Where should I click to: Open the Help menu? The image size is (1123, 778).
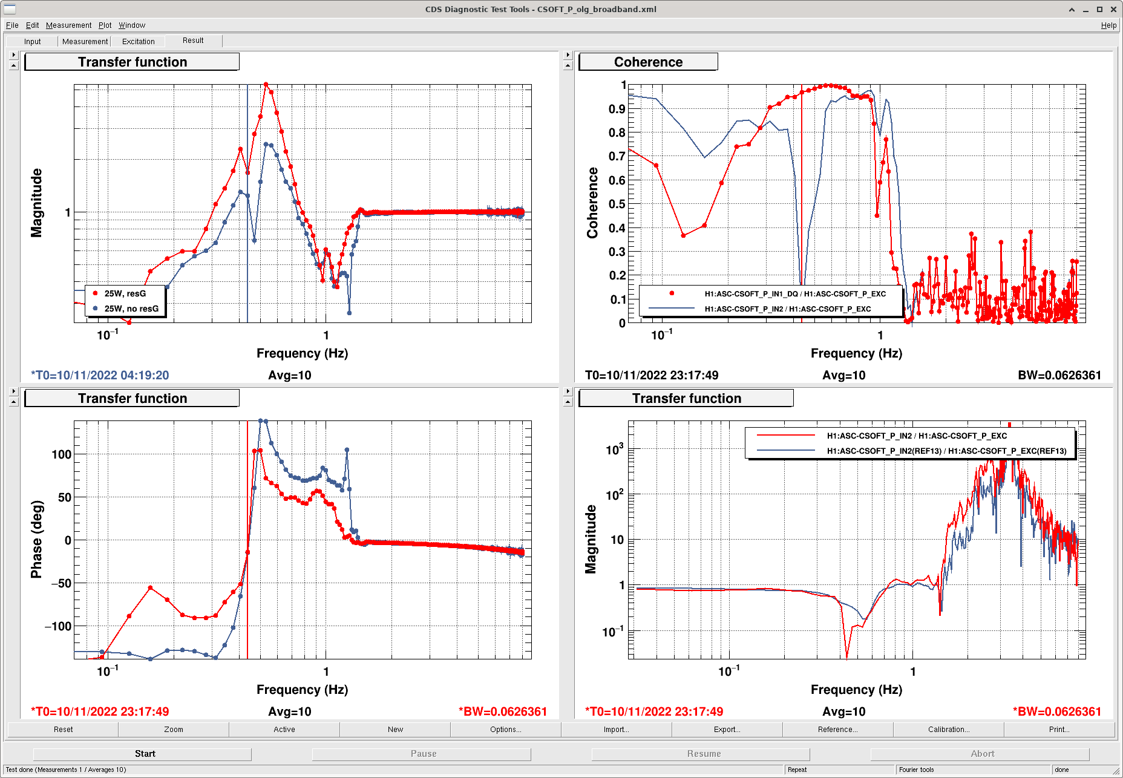tap(1108, 25)
